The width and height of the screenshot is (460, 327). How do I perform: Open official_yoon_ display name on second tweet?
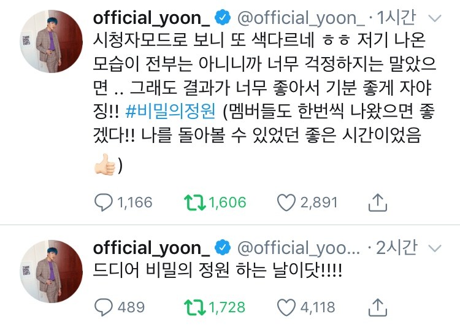(x=151, y=248)
